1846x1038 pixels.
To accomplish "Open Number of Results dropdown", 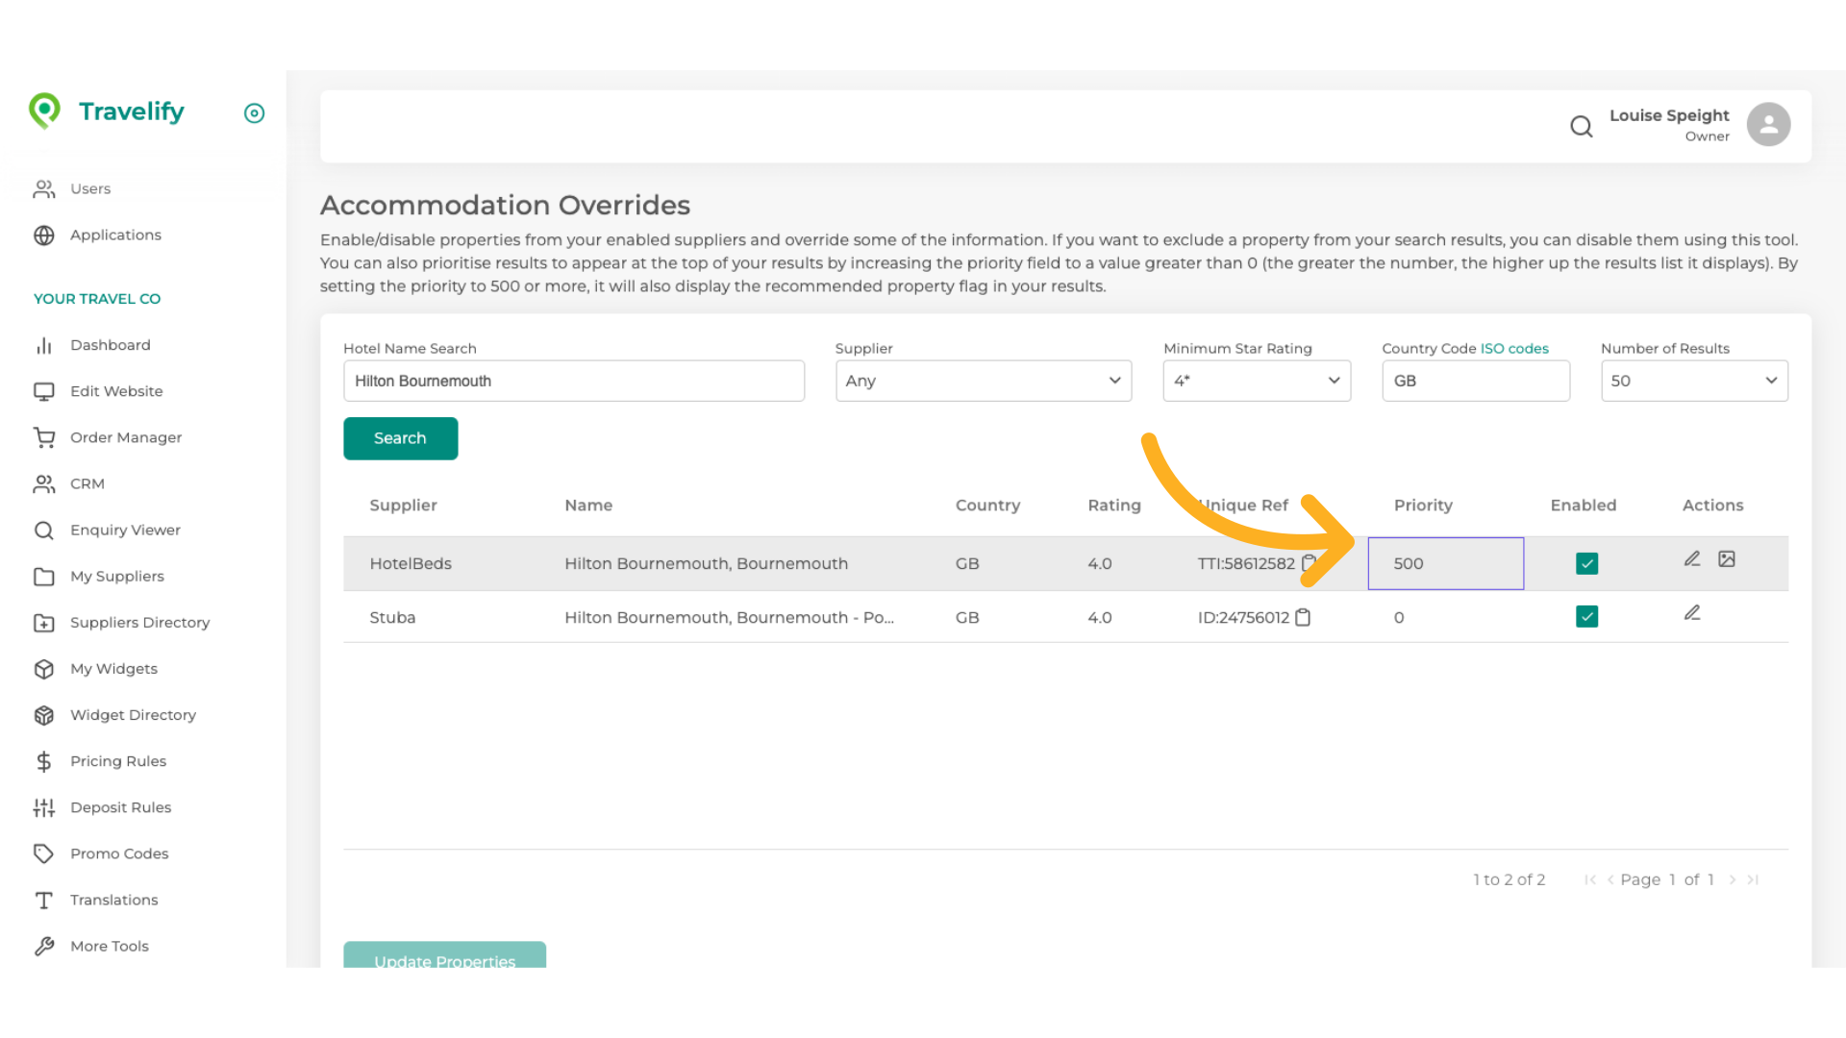I will point(1693,381).
